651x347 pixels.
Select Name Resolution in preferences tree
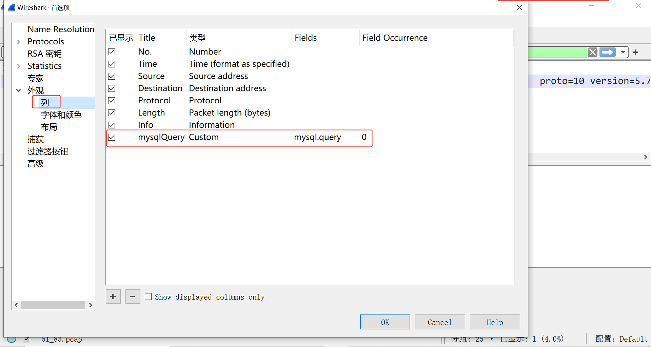click(x=61, y=29)
